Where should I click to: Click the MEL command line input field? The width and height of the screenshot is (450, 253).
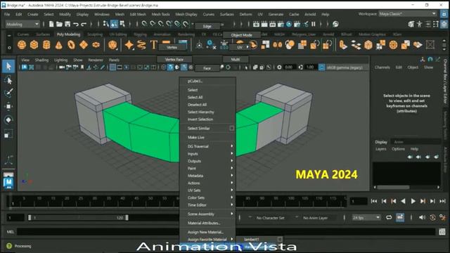(226, 231)
